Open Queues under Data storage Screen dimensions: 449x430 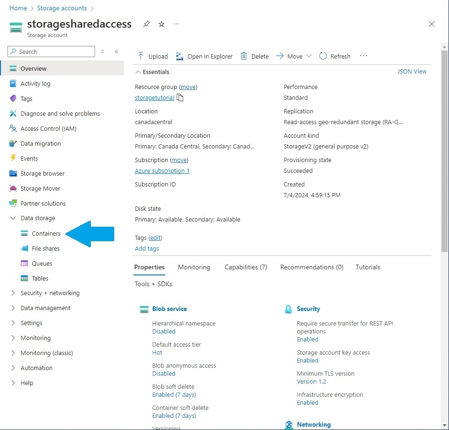point(42,263)
